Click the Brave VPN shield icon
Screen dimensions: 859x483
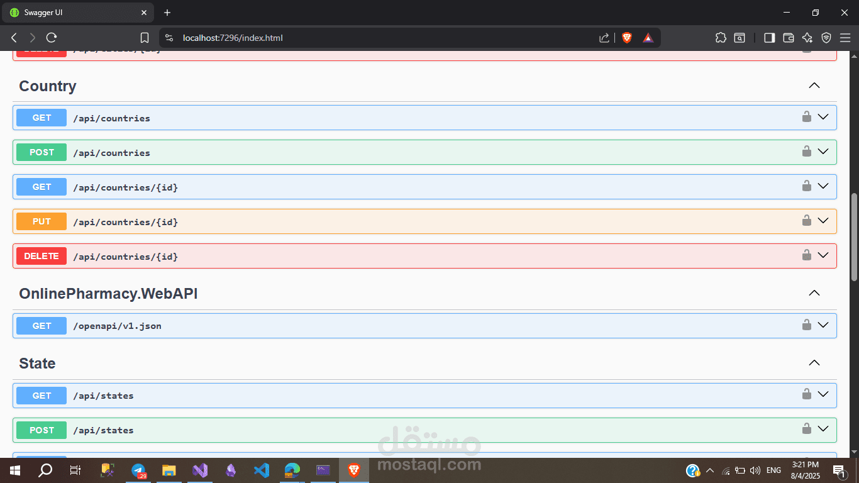click(x=826, y=38)
